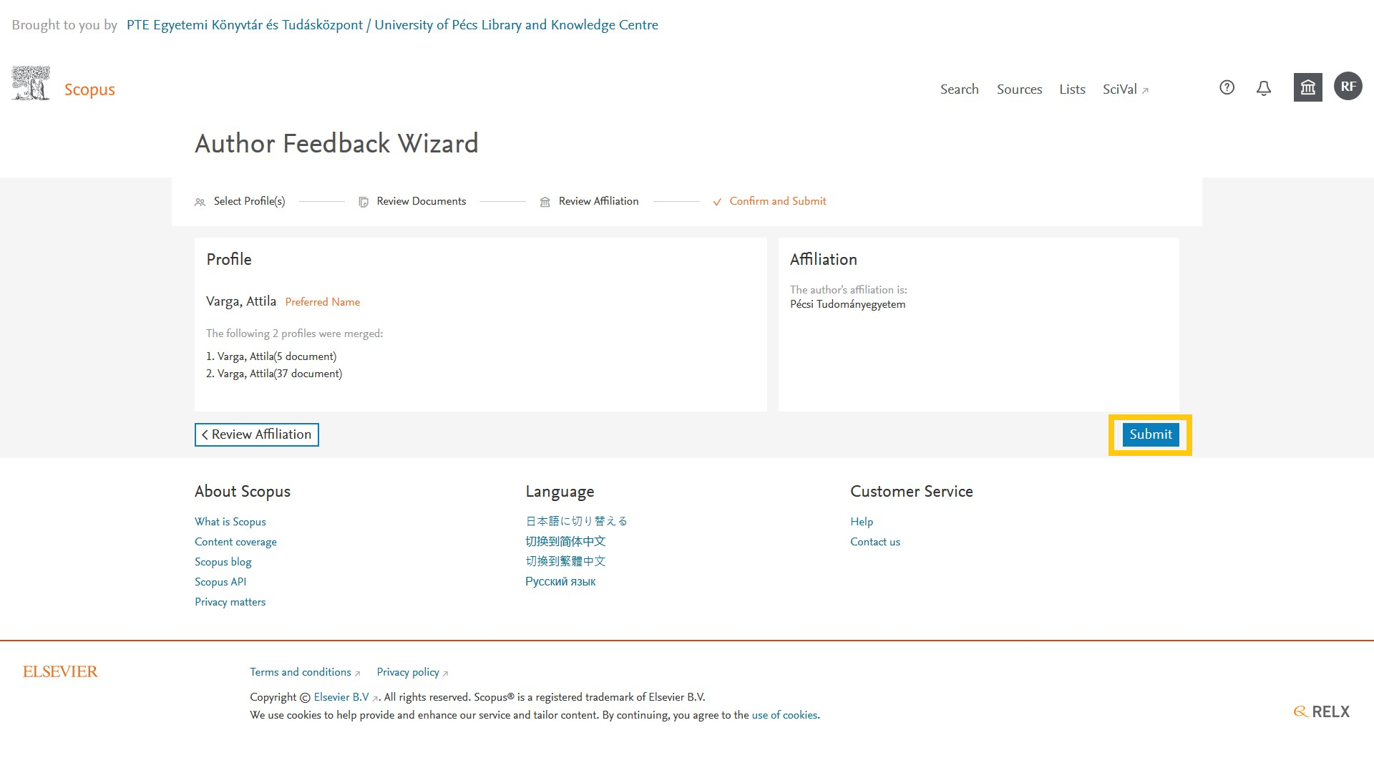The height and width of the screenshot is (773, 1374).
Task: Click the Pécsi Tudományegyetem affiliation text
Action: [847, 304]
